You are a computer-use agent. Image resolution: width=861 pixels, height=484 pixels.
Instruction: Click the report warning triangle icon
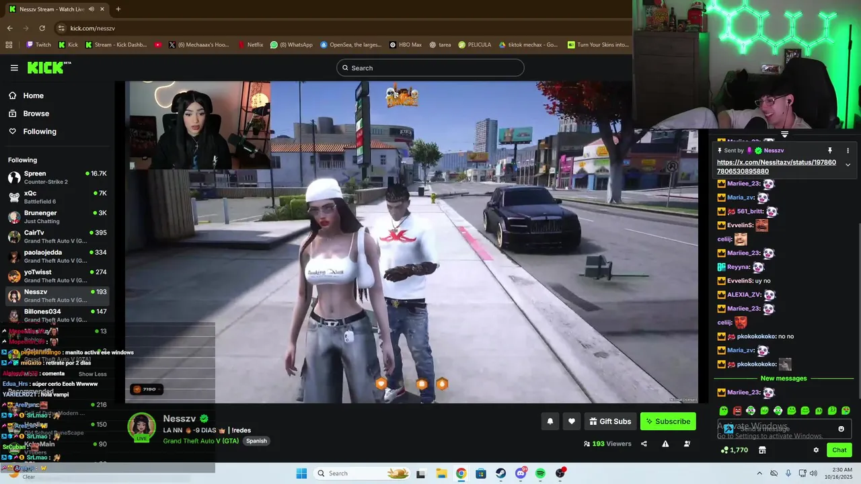(665, 444)
